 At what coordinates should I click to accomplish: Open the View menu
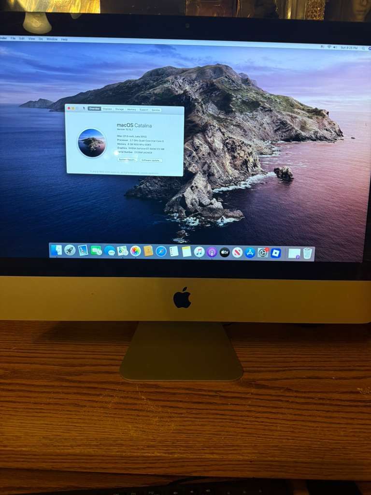tap(31, 39)
